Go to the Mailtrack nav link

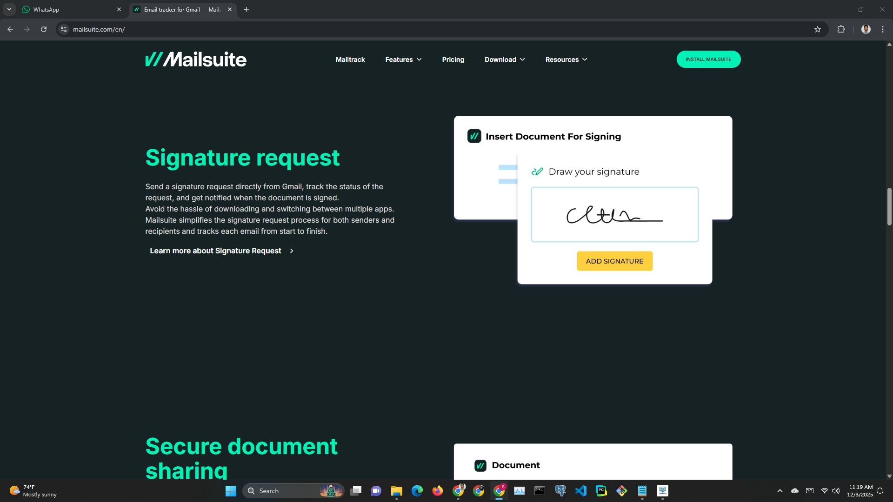(x=350, y=59)
